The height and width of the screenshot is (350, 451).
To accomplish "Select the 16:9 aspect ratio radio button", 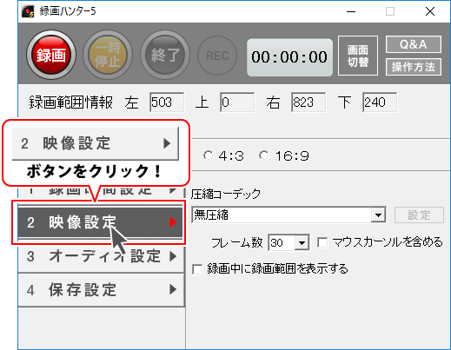I will tap(264, 155).
